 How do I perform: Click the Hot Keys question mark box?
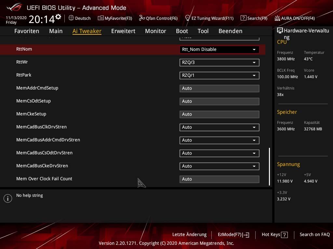tap(284, 235)
